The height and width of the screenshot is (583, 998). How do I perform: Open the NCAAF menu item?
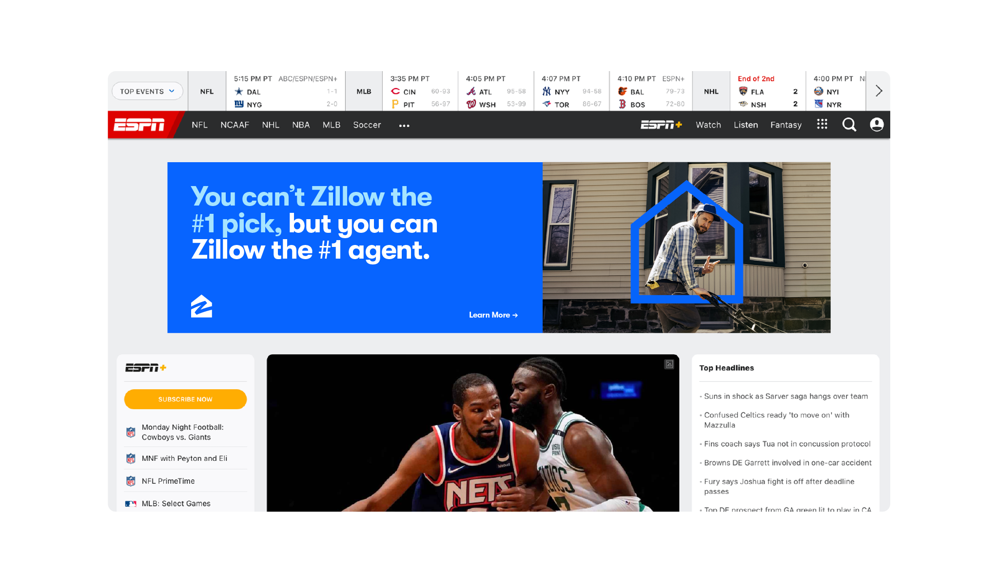(235, 125)
